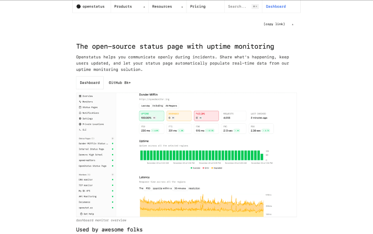The height and width of the screenshot is (234, 373).
Task: Open the P50 quantile selector in Latency
Action: tap(148, 188)
